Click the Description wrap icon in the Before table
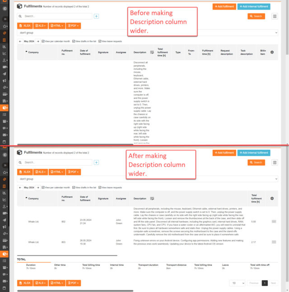The height and width of the screenshot is (292, 289). [152, 53]
